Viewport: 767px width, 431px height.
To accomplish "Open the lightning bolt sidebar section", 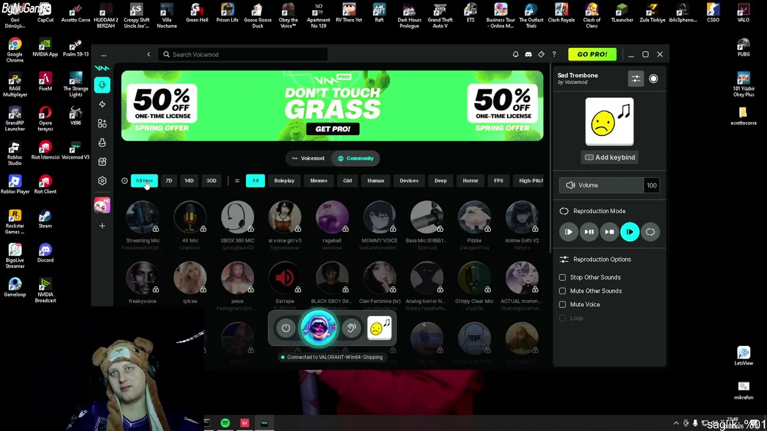I will (x=102, y=104).
